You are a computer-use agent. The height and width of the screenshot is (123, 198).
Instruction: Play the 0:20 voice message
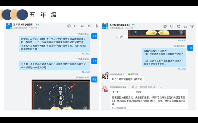pos(114,92)
